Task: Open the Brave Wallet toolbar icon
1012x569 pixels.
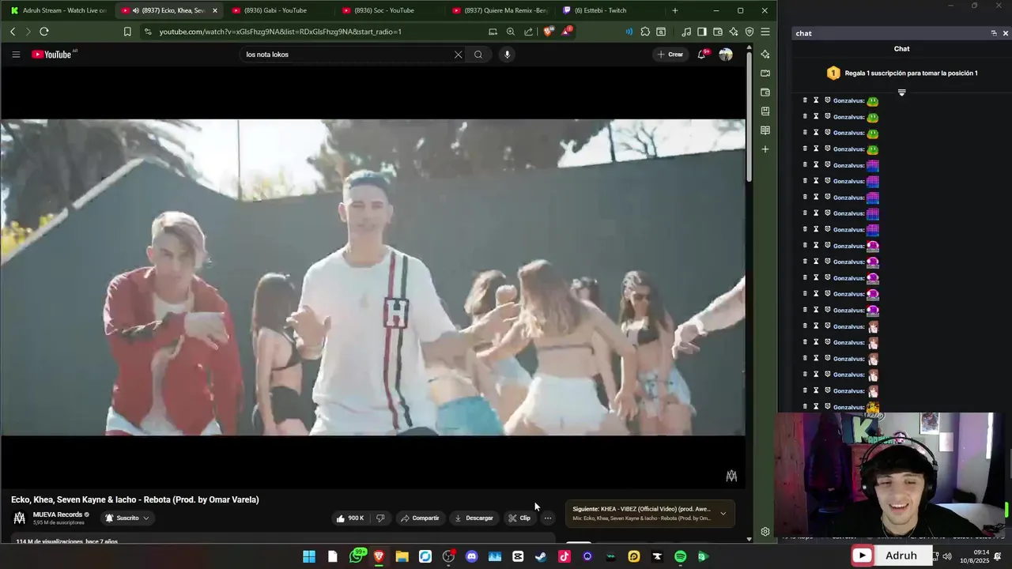Action: 718,32
